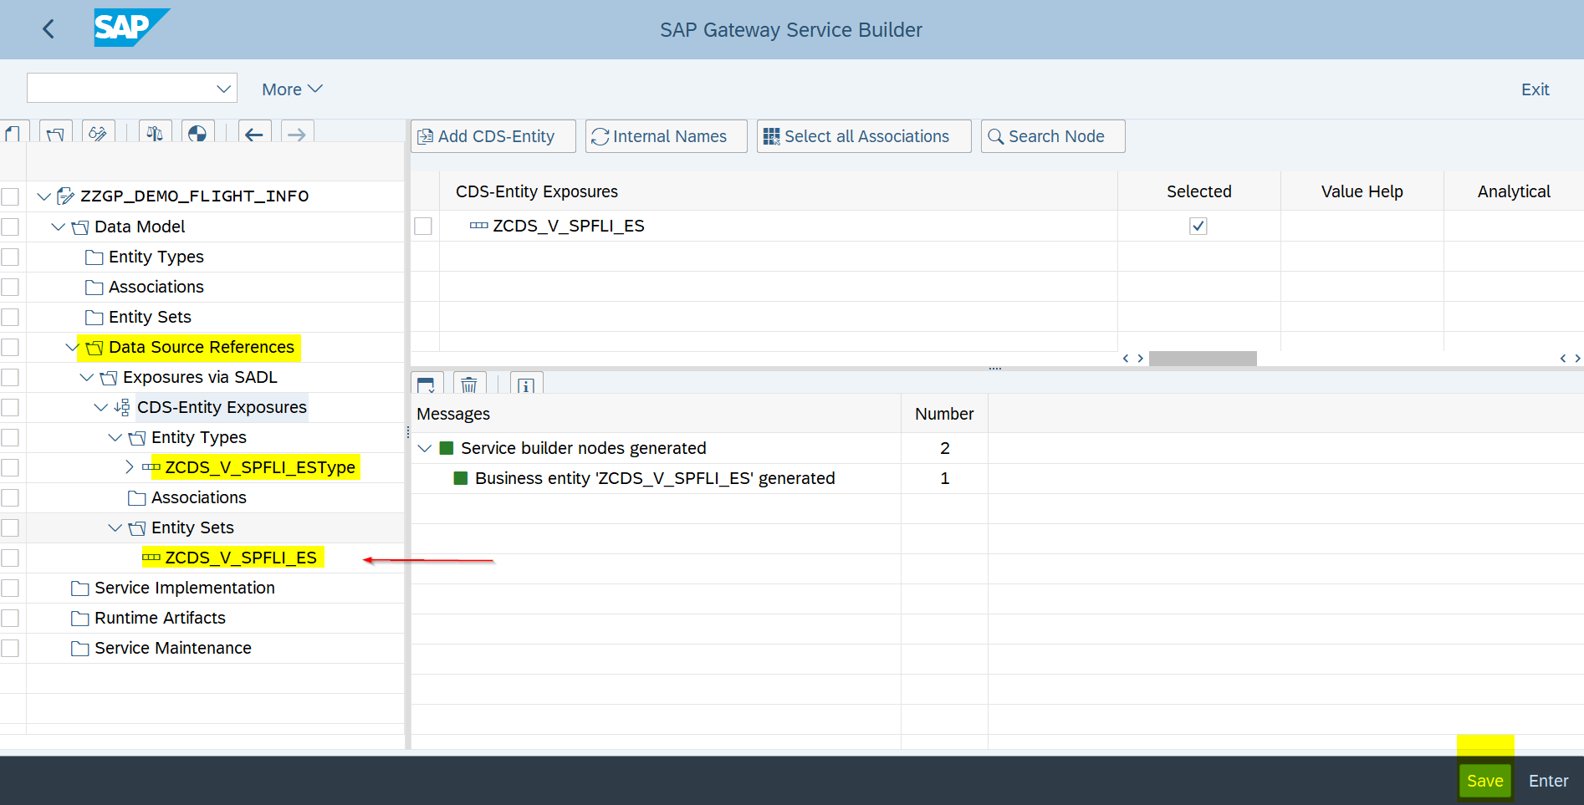Click the horizontal scrollbar under CDS-Entity table

[x=1202, y=359]
